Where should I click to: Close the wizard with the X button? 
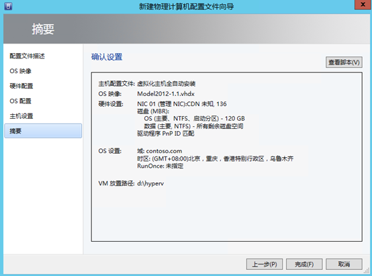point(363,5)
